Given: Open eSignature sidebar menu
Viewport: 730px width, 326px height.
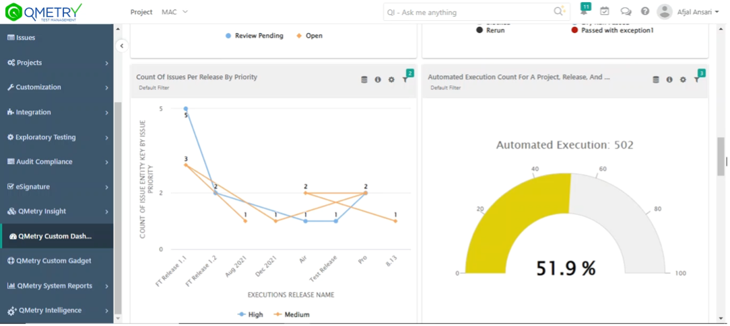Looking at the screenshot, I should [x=57, y=187].
